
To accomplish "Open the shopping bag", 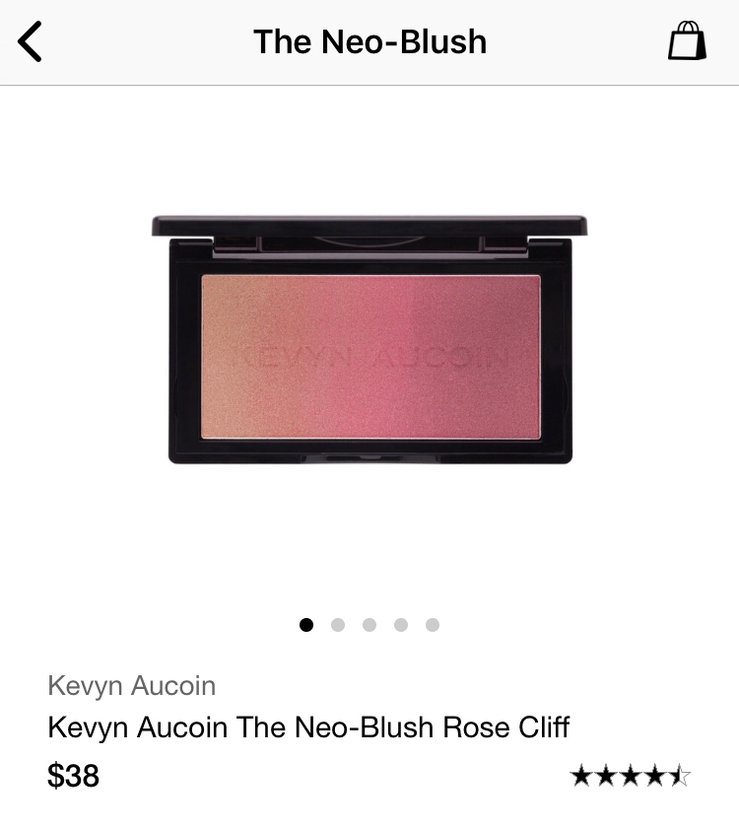I will tap(687, 40).
